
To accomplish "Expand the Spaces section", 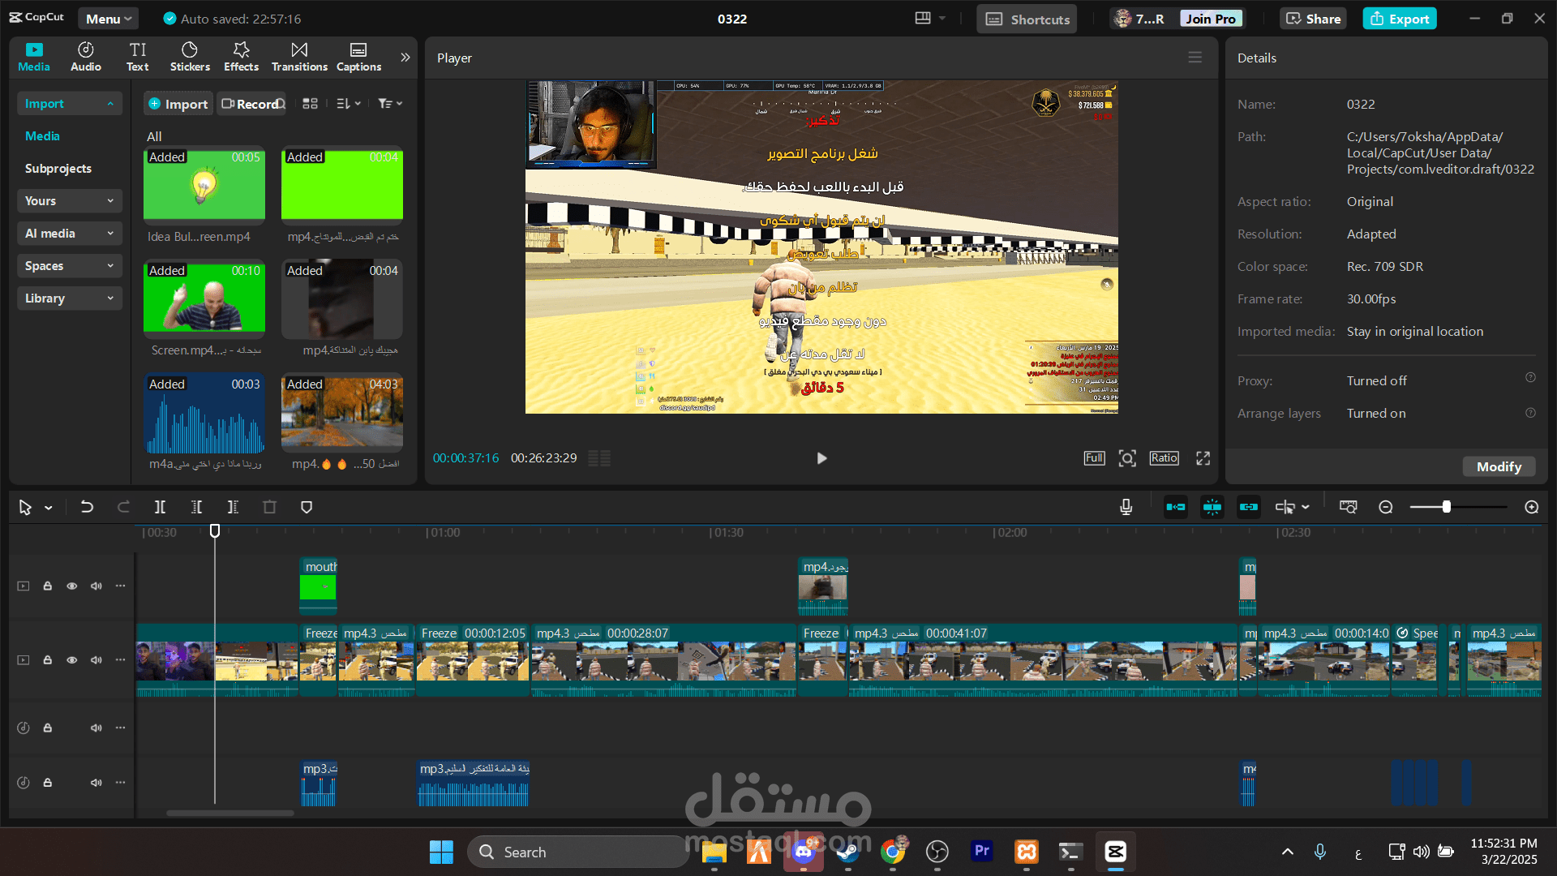I will (69, 266).
